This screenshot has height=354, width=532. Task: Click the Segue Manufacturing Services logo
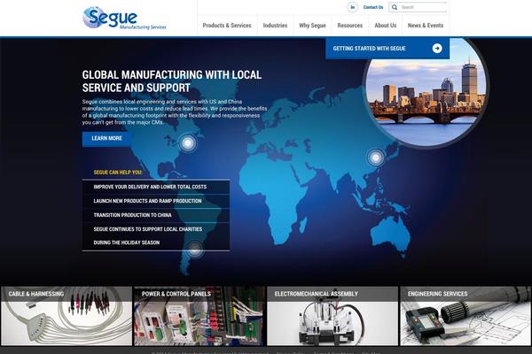pos(124,19)
